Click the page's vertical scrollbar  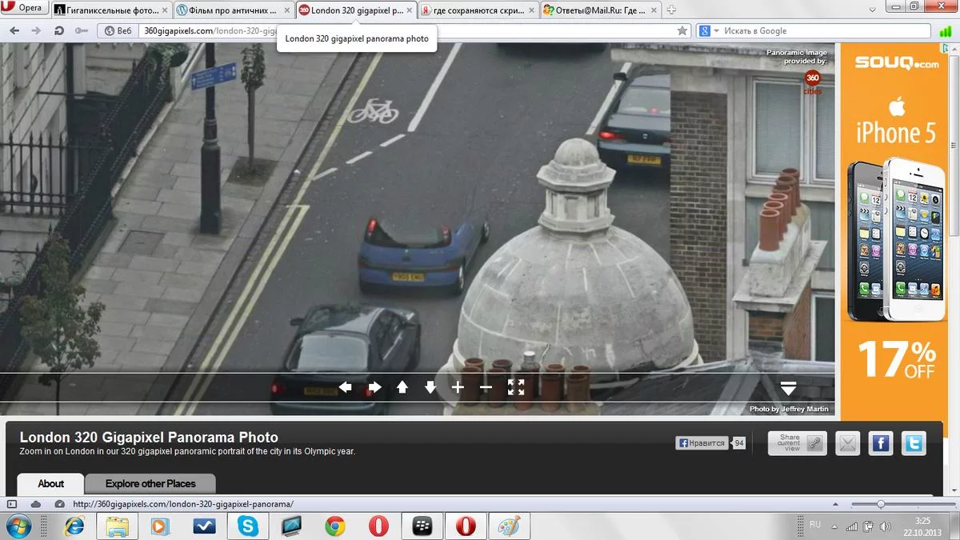[x=954, y=268]
